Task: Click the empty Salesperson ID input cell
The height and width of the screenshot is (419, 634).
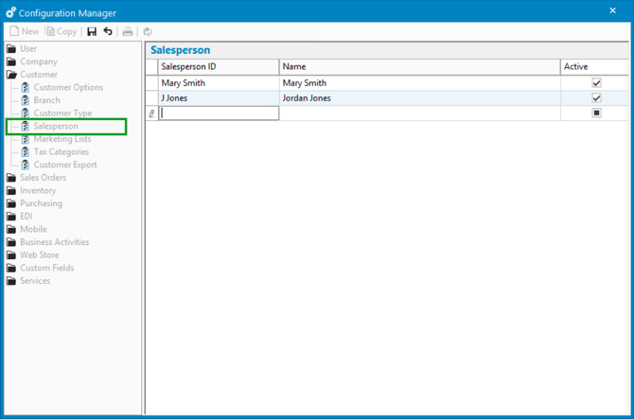Action: coord(219,113)
